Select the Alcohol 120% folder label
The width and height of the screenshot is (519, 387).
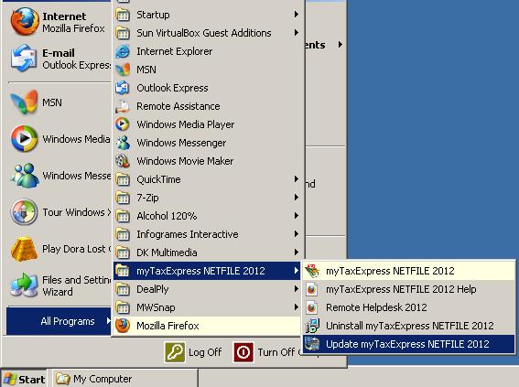(x=167, y=216)
